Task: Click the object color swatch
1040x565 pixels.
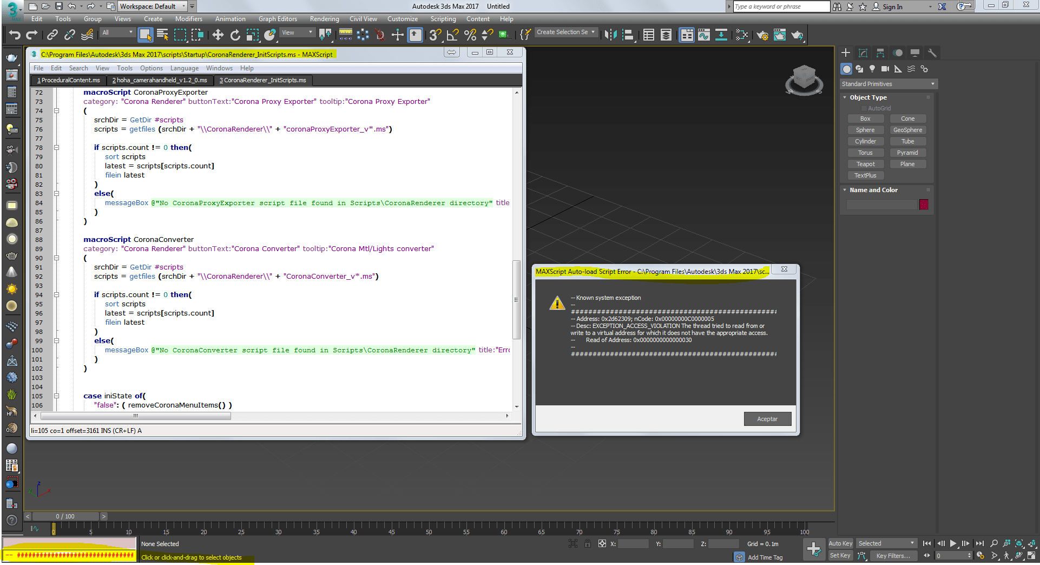Action: pyautogui.click(x=924, y=205)
